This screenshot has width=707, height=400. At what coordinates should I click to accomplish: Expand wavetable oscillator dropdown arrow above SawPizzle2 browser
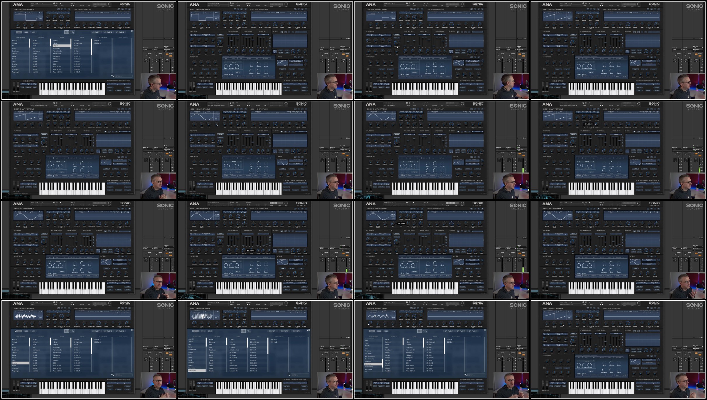pos(422,308)
